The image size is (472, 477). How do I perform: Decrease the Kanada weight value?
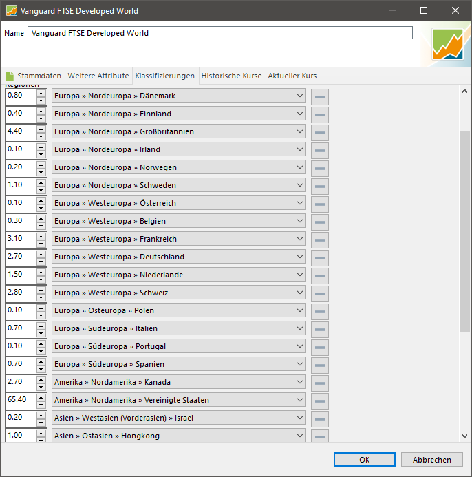[41, 387]
